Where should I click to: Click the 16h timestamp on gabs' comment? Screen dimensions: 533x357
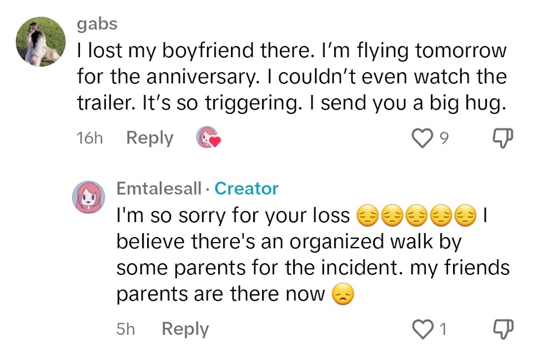(89, 138)
